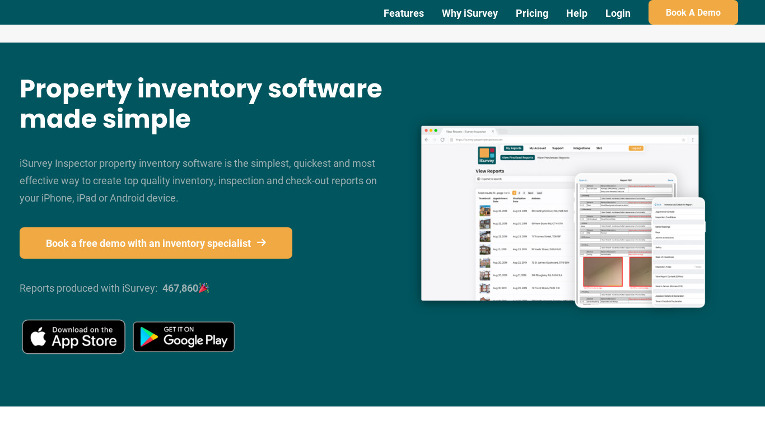Click the 467,860 reports counter
This screenshot has height=430, width=765.
180,288
